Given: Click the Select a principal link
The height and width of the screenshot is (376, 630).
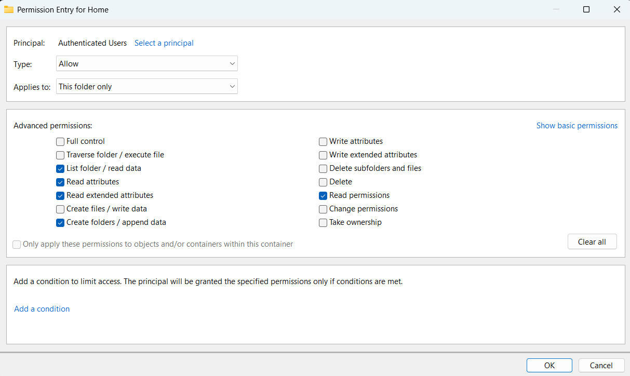Looking at the screenshot, I should coord(164,43).
